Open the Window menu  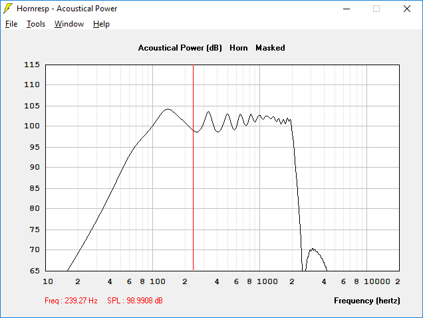point(69,24)
